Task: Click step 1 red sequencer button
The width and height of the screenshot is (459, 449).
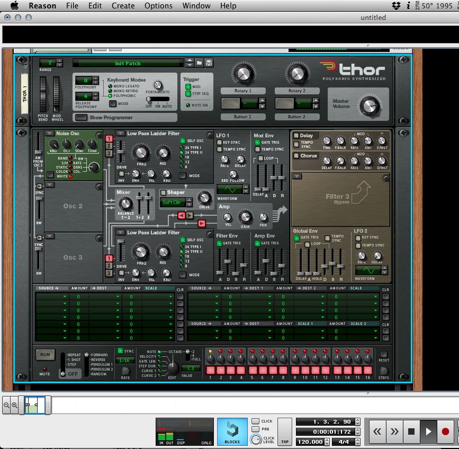Action: [211, 370]
